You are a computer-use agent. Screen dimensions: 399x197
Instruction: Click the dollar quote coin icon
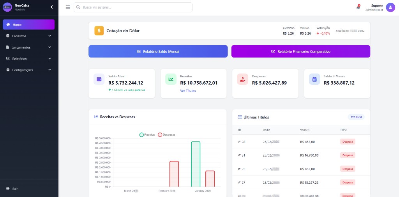tap(99, 31)
